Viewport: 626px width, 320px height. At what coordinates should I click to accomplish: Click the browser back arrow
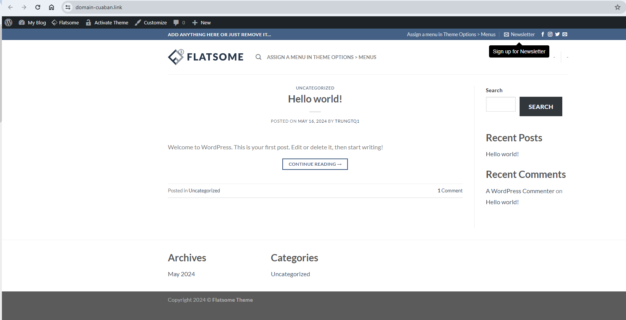coord(10,7)
